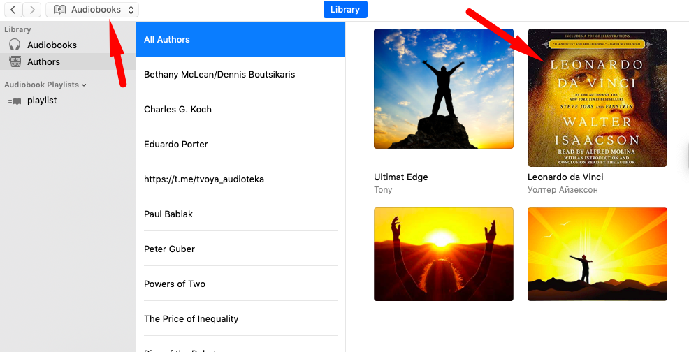Collapse the Audiobook Playlists section

coord(84,85)
